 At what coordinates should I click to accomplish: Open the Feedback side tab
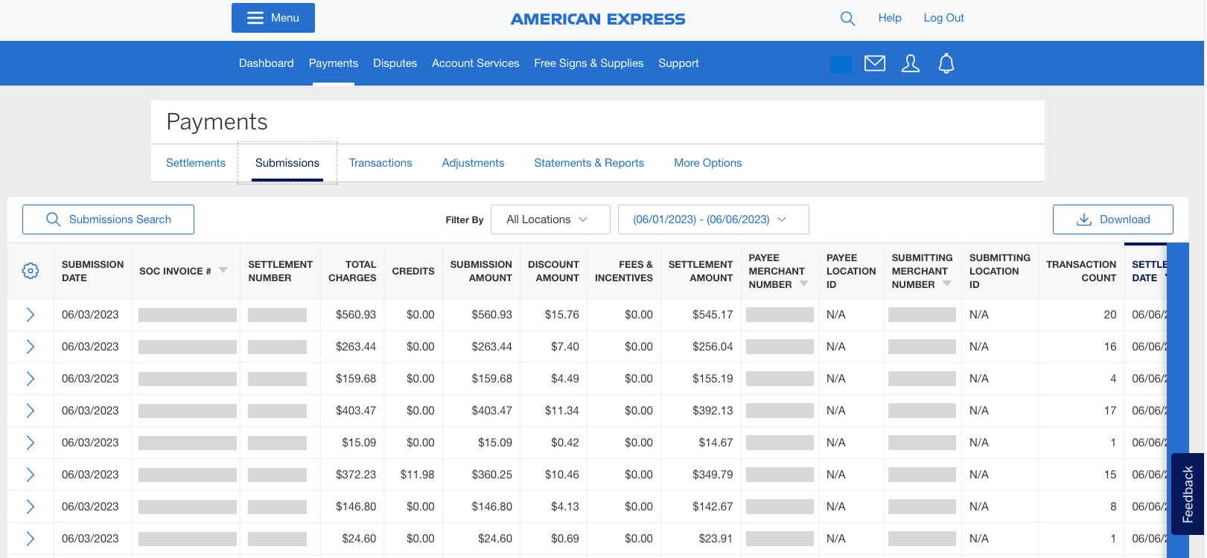click(x=1188, y=494)
